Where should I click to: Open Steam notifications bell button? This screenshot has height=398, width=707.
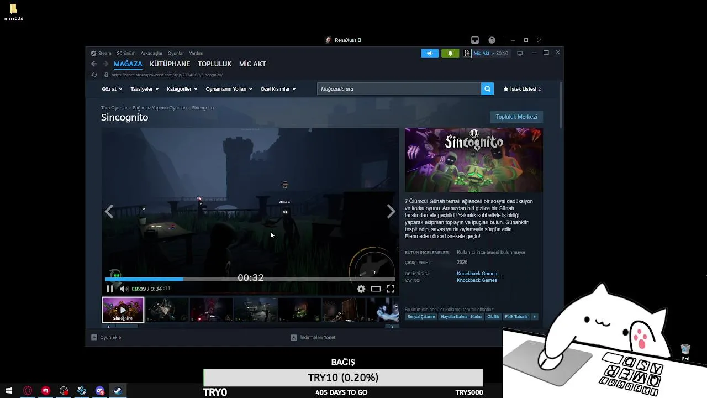[x=450, y=53]
